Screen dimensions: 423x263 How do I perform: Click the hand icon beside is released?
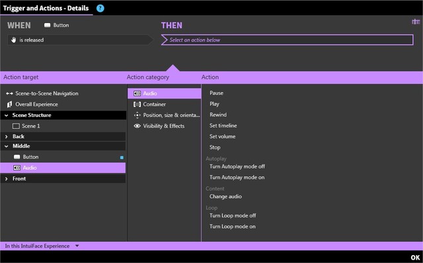click(13, 40)
